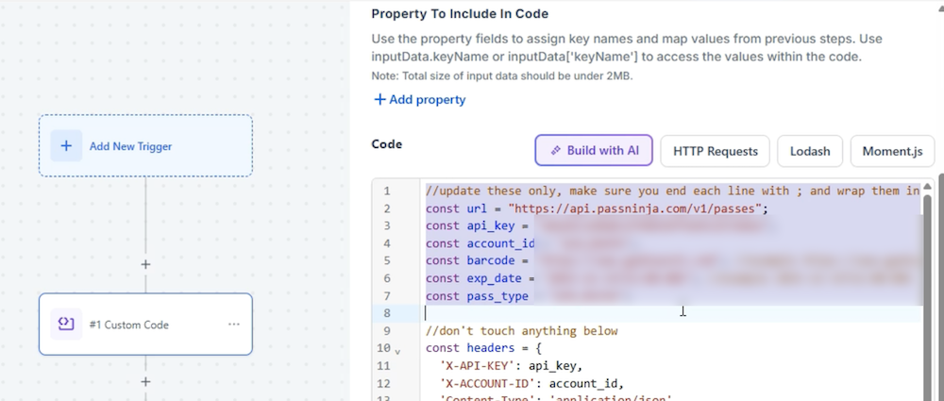
Task: Click the plus connector below #1 Custom Code
Action: [145, 382]
